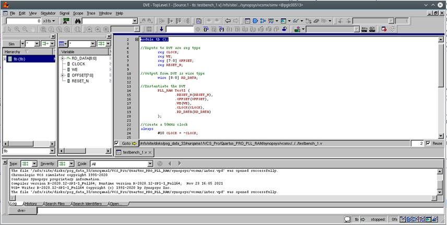
Task: Toggle the Goto checkbox
Action: pyautogui.click(x=117, y=143)
